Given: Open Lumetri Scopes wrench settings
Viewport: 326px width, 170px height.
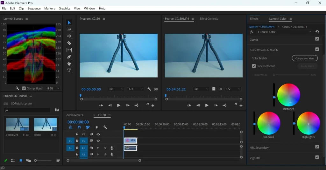Looking at the screenshot, I should click(x=18, y=88).
